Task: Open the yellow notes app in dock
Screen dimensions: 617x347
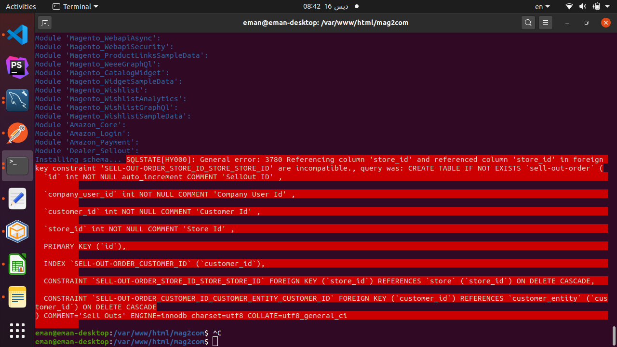Action: pos(17,297)
